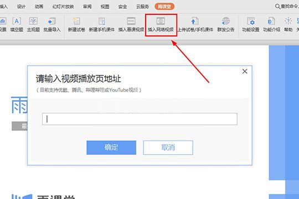Open the 安全 tab

point(122,7)
